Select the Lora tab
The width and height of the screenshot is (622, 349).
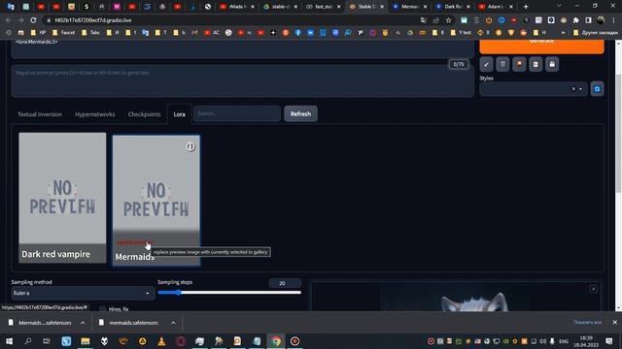tap(179, 114)
